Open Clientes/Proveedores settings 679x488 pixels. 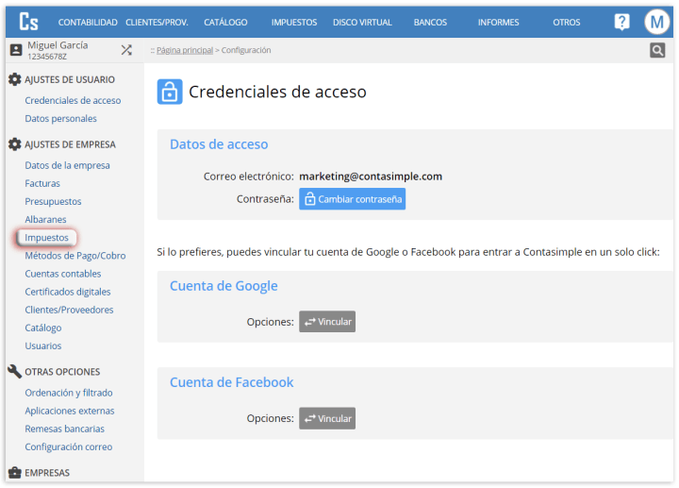(69, 310)
